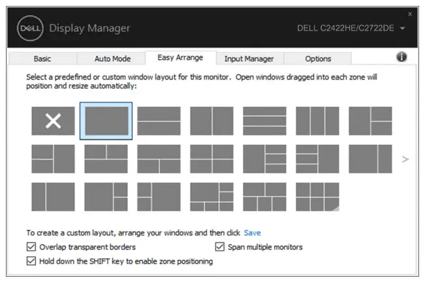Switch to the Auto Mode tab
This screenshot has width=425, height=284.
coord(112,59)
